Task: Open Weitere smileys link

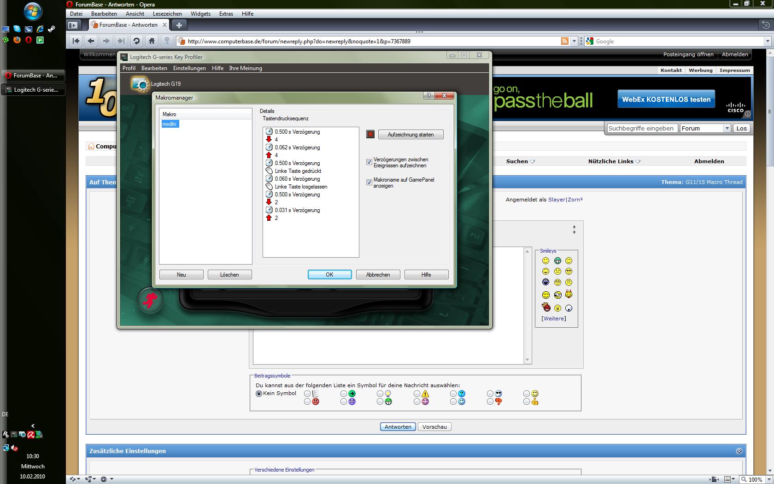Action: [x=554, y=319]
